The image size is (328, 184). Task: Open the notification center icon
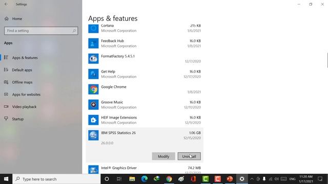point(320,179)
